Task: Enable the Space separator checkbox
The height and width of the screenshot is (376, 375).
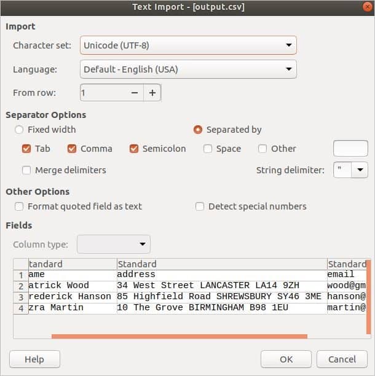Action: tap(208, 149)
